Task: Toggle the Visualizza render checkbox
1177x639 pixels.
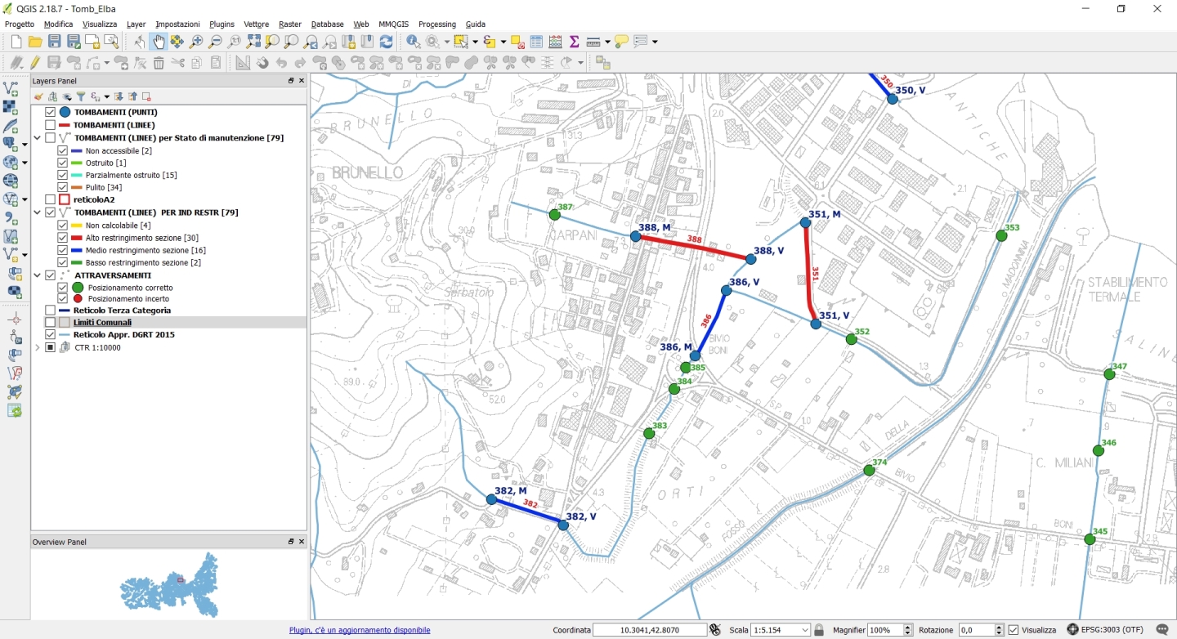Action: click(x=1014, y=630)
